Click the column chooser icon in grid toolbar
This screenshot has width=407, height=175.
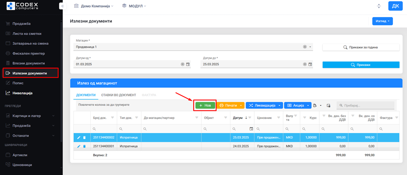[x=329, y=106]
